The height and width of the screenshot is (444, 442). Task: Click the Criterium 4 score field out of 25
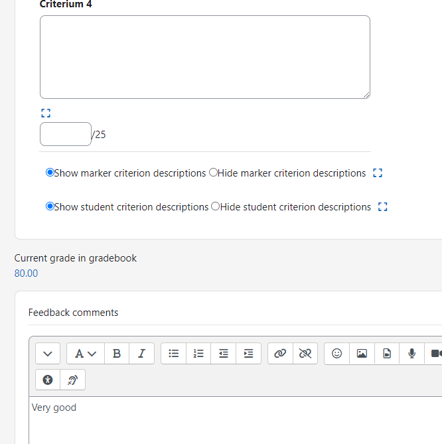[66, 134]
